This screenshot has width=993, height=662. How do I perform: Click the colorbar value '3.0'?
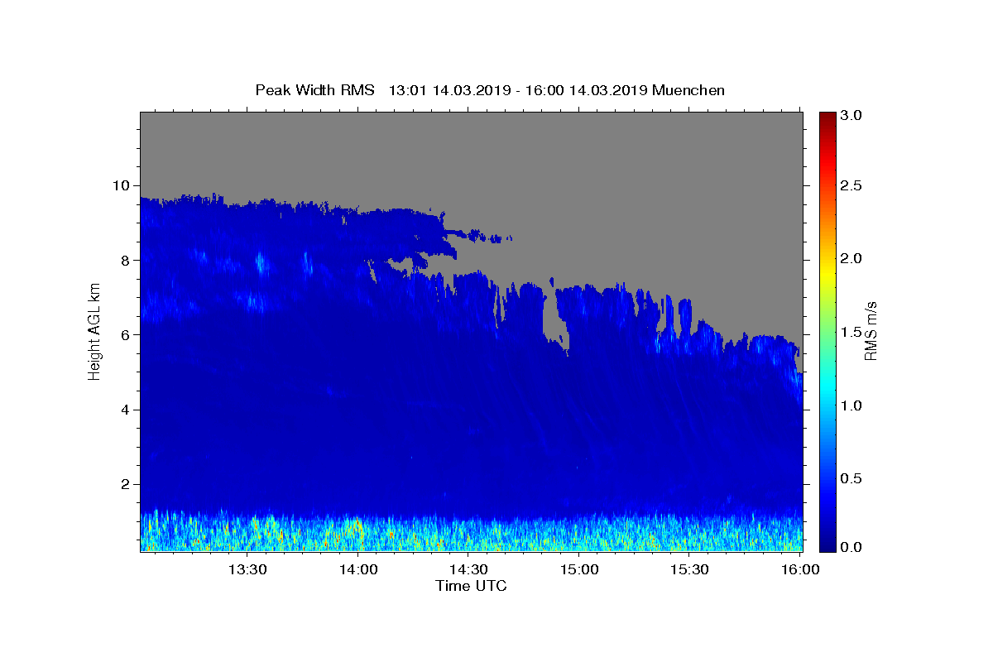pyautogui.click(x=851, y=115)
